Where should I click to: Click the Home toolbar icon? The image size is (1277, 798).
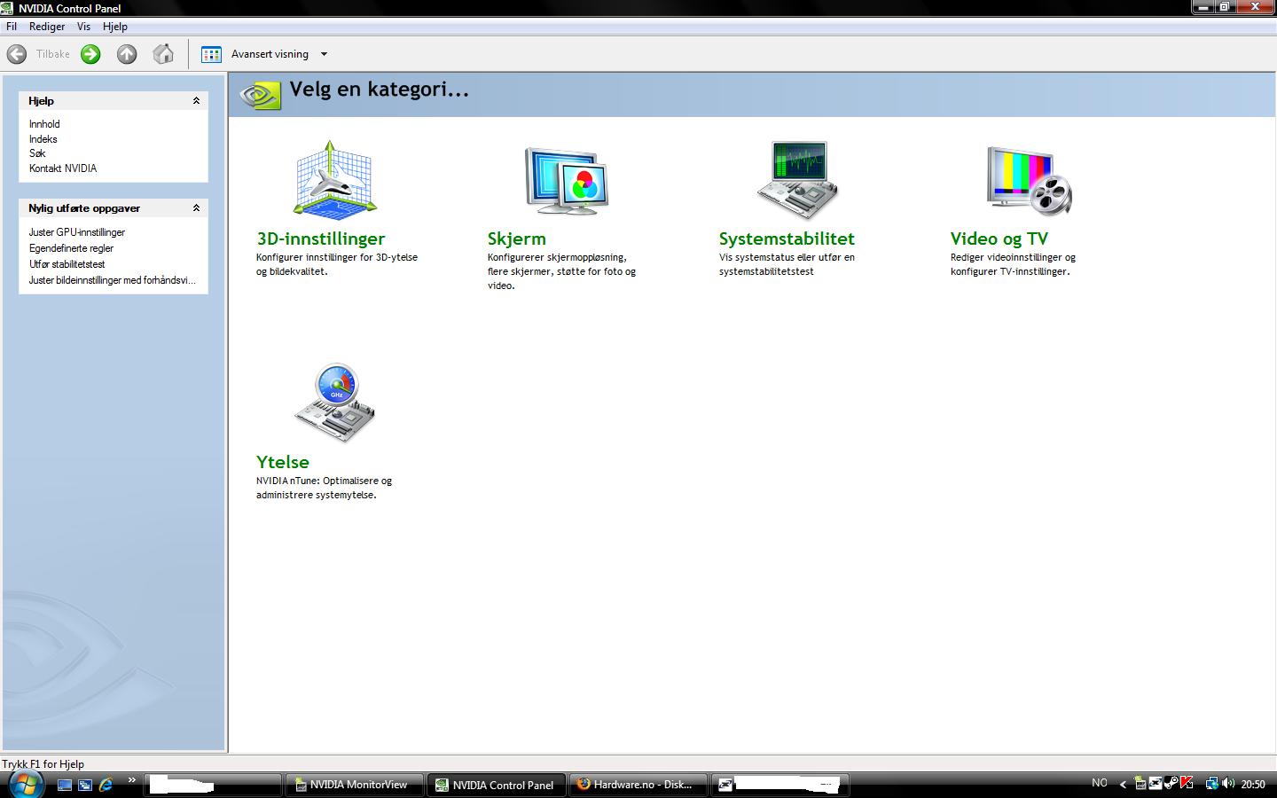[x=163, y=54]
